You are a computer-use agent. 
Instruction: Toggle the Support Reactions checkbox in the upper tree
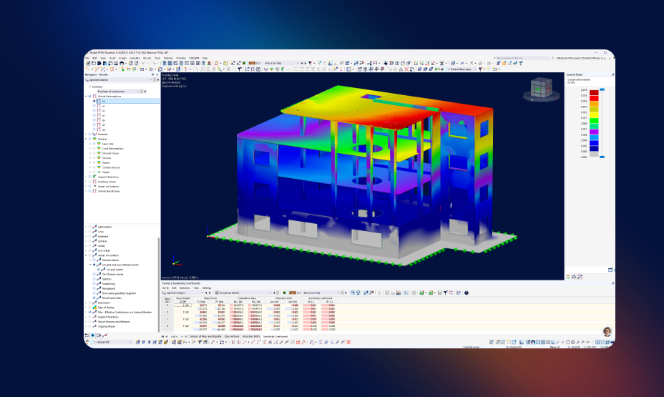coord(89,177)
